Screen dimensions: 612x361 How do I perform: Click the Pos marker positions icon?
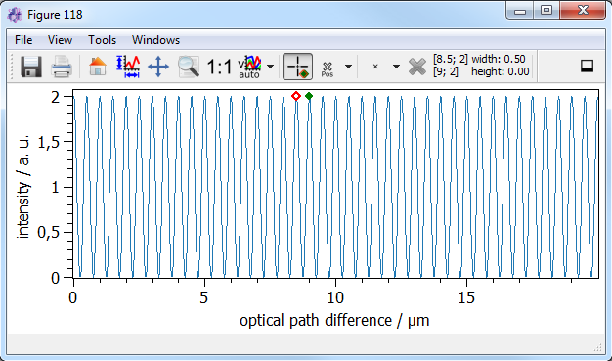(328, 68)
